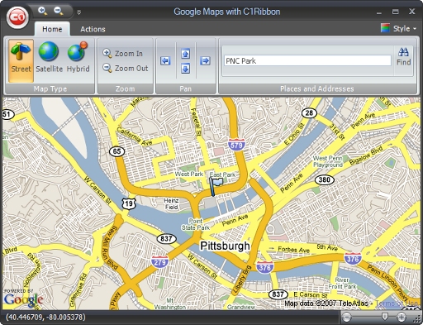Click the zoom slider plus button
The height and width of the screenshot is (325, 423).
tap(402, 318)
